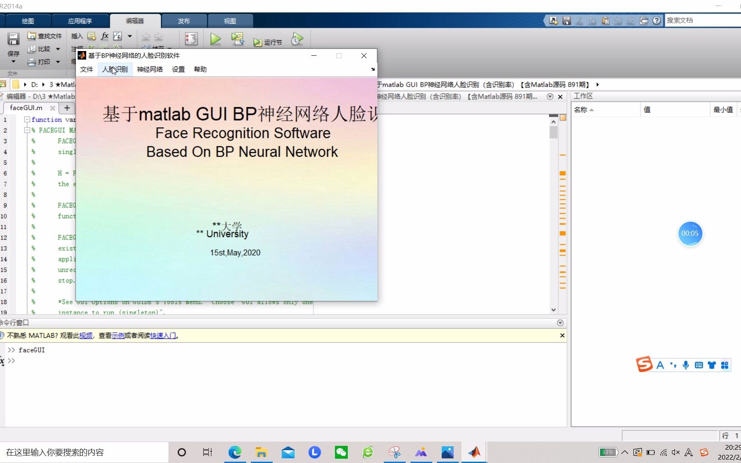The image size is (741, 463).
Task: Click the Paste icon in the quick access toolbar
Action: pos(605,21)
